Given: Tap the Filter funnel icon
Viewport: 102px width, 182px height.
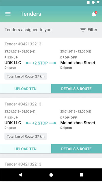Looking at the screenshot, I should click(83, 30).
